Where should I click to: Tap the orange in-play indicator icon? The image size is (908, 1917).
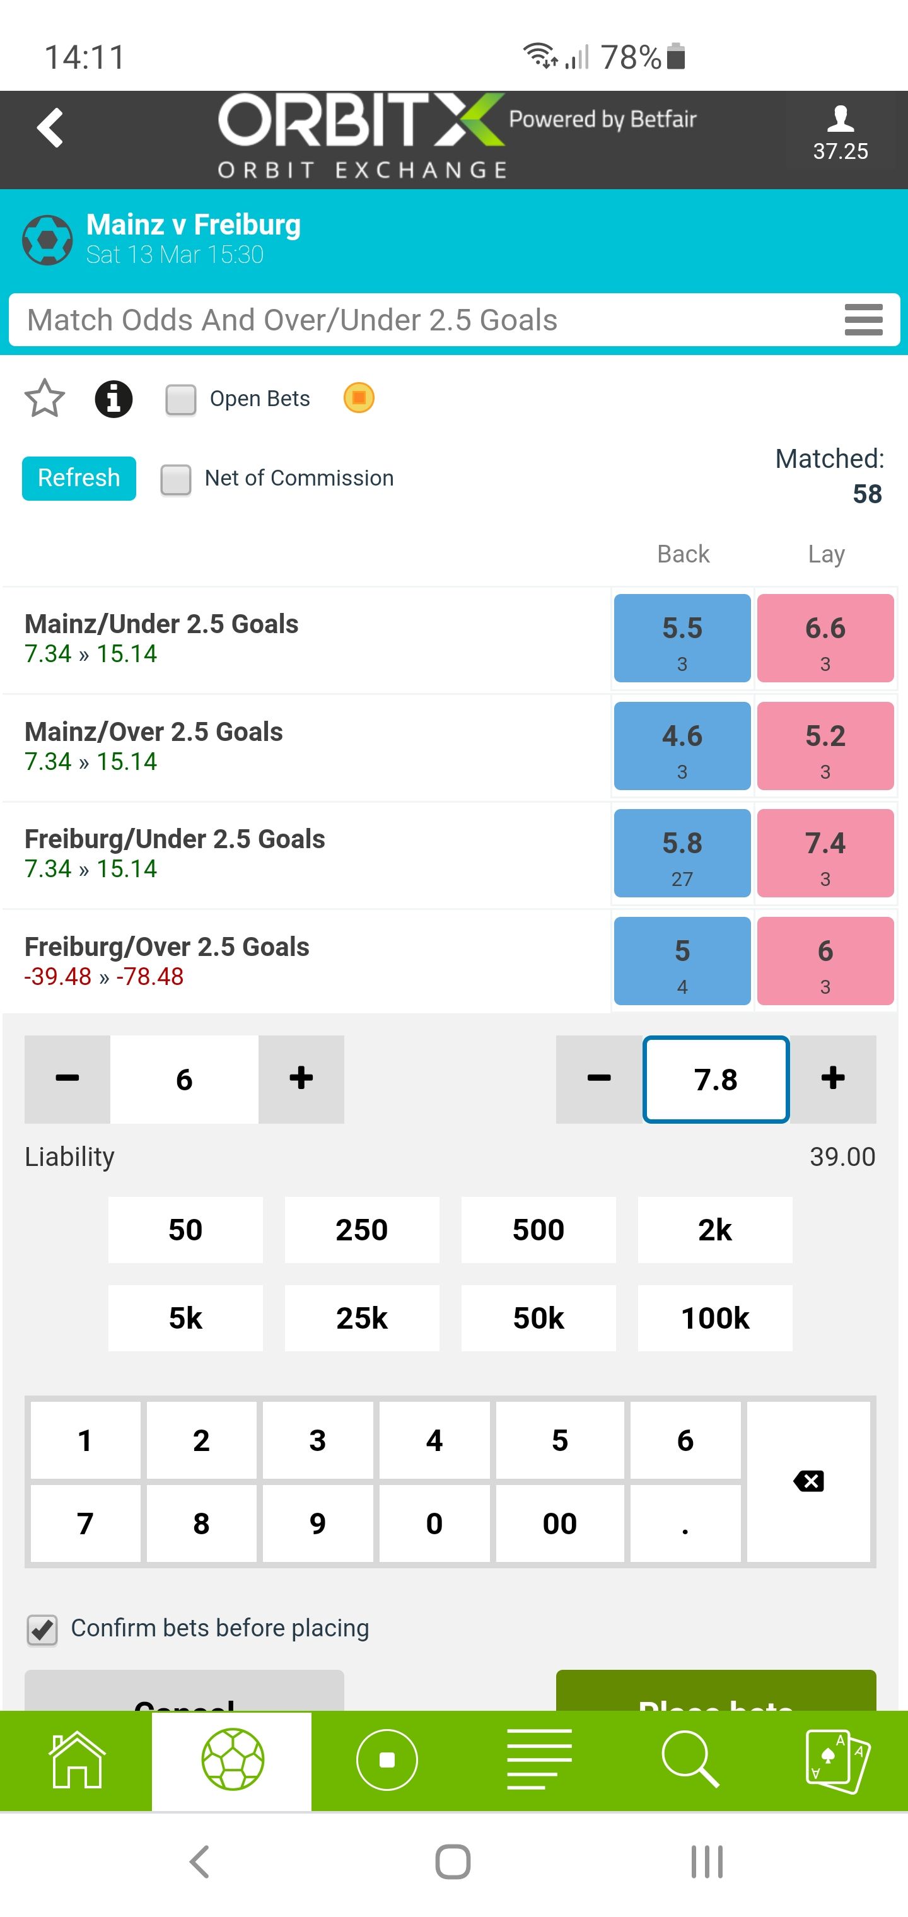pos(359,397)
